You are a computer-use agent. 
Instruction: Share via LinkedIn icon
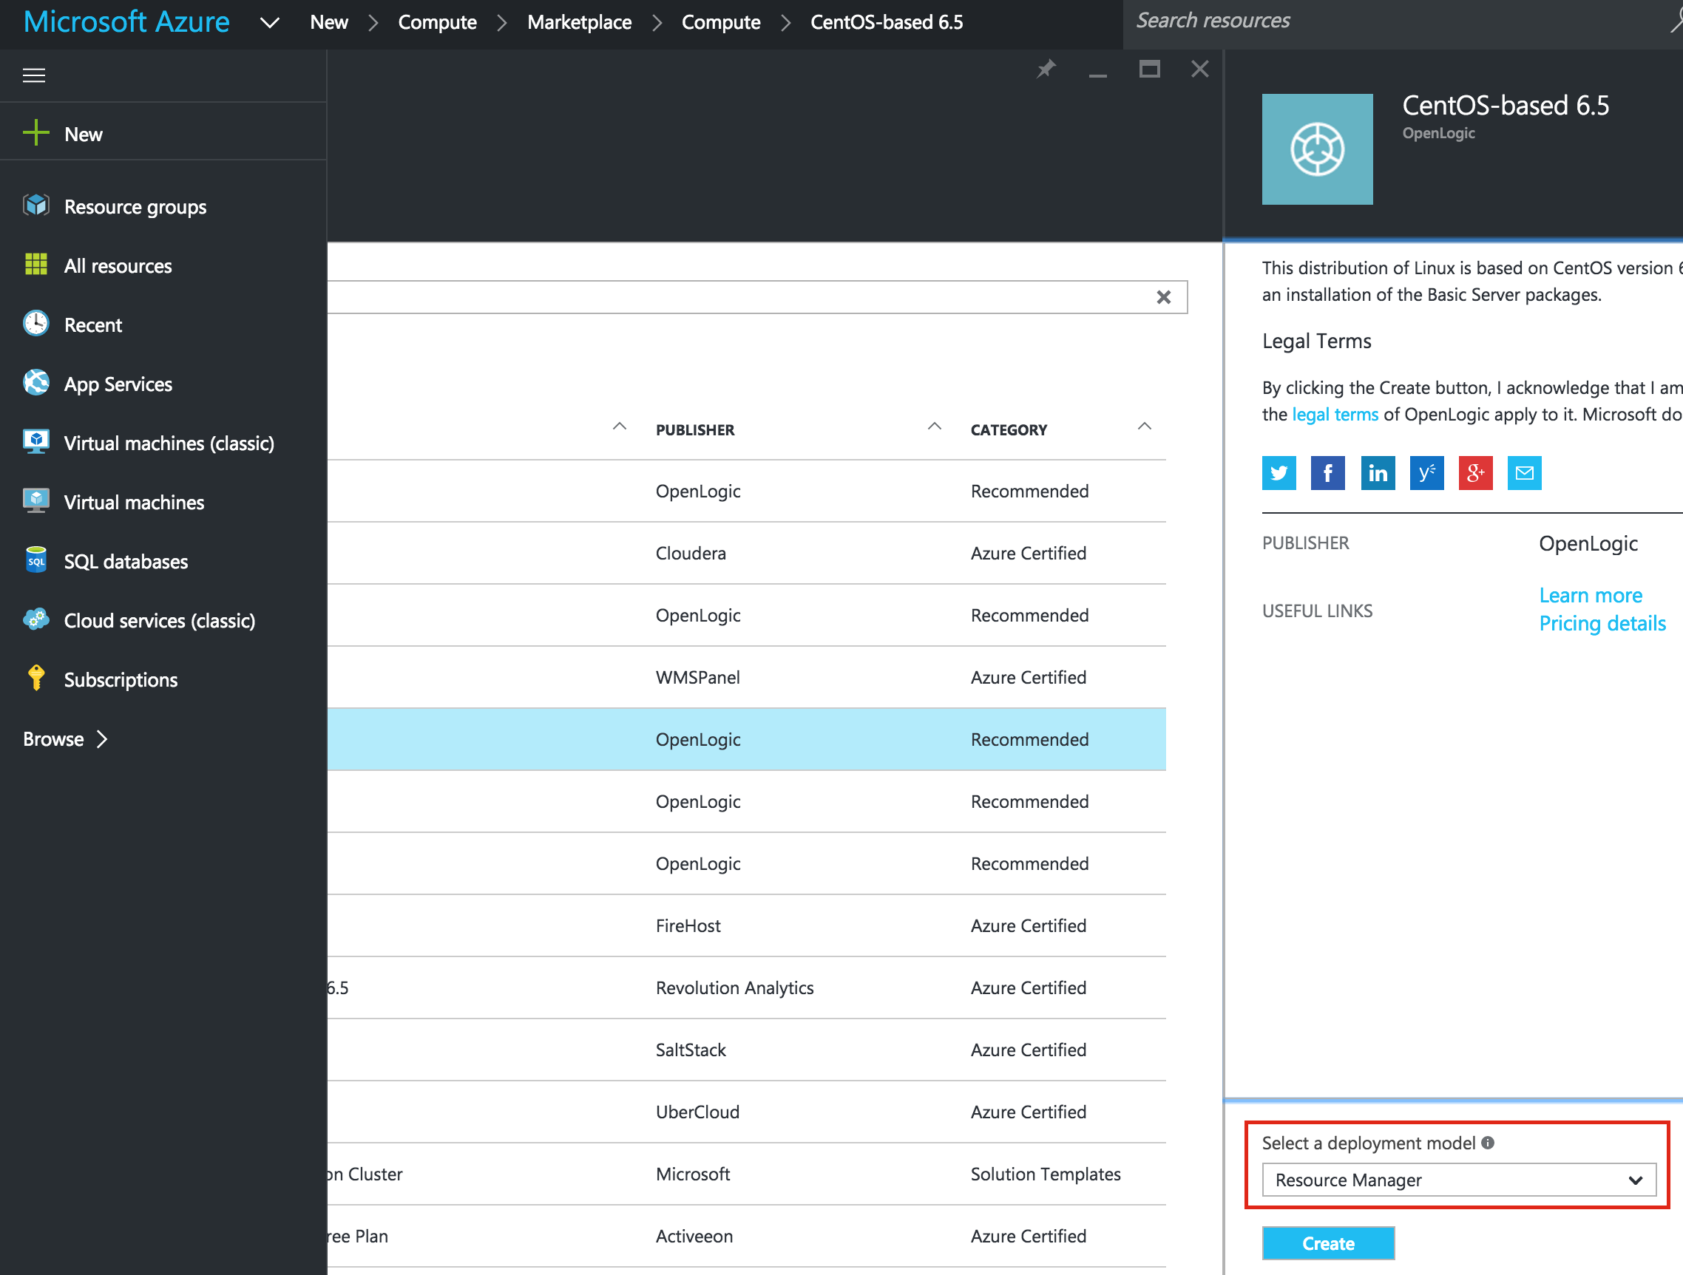click(1377, 473)
